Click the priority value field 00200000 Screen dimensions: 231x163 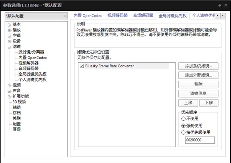[x=200, y=141]
